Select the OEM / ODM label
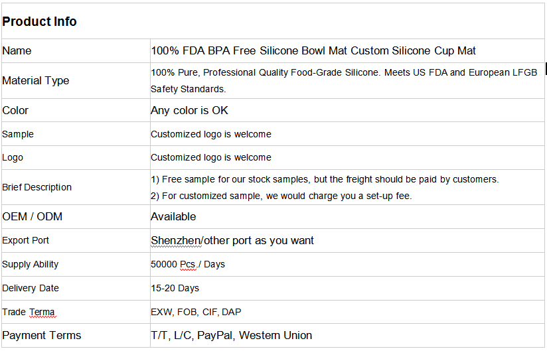547x351 pixels. pyautogui.click(x=32, y=217)
